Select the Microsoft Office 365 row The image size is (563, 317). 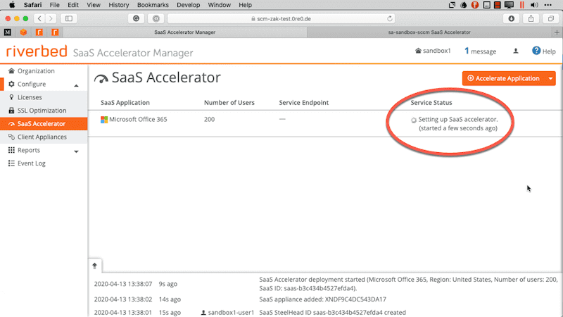tap(325, 123)
